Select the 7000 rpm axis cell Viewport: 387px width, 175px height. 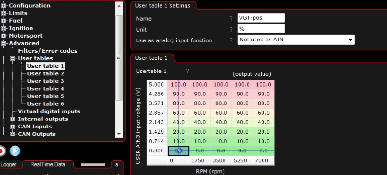point(263,161)
